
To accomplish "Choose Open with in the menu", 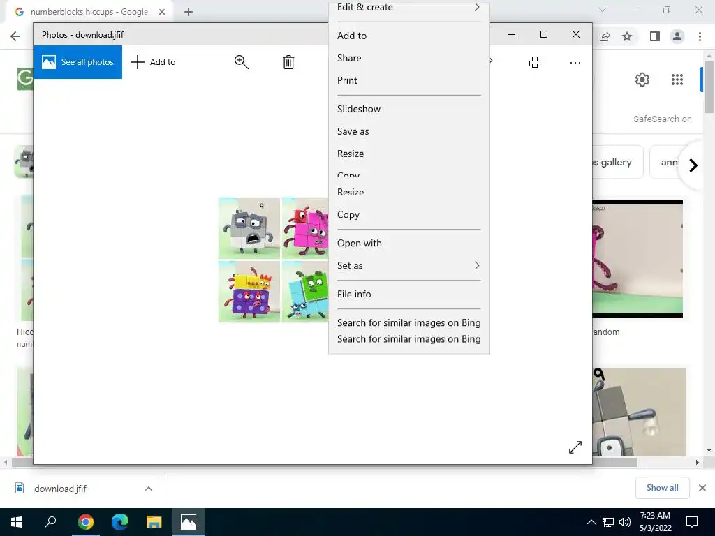I will (x=408, y=243).
